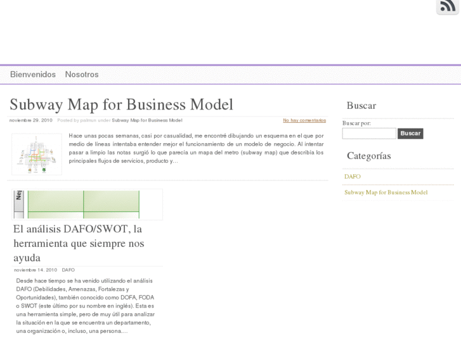The image size is (461, 345).
Task: Click the dark Buscar button
Action: [410, 134]
